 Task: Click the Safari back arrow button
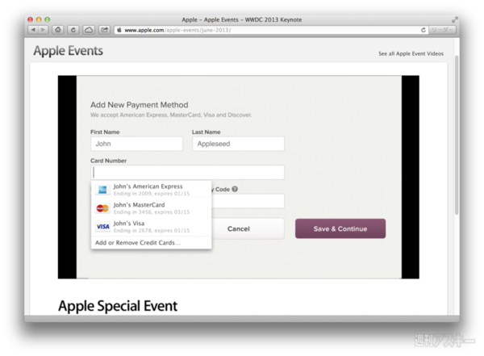pyautogui.click(x=33, y=30)
